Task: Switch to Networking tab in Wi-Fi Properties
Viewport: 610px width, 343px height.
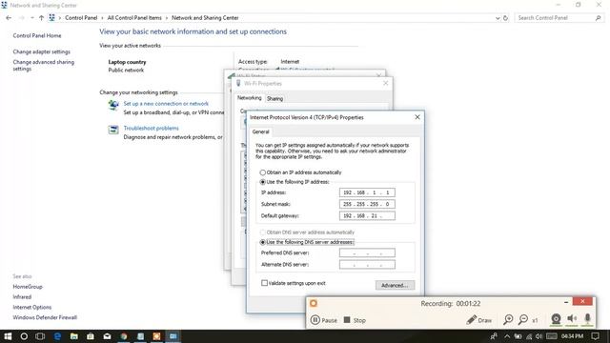Action: tap(249, 98)
